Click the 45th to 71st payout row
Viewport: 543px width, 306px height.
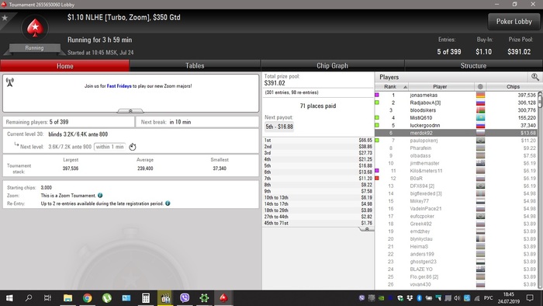(x=318, y=223)
